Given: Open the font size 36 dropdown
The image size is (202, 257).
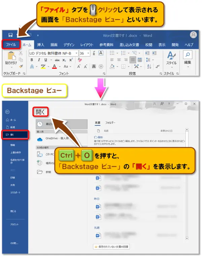Looking at the screenshot, I should coord(88,53).
